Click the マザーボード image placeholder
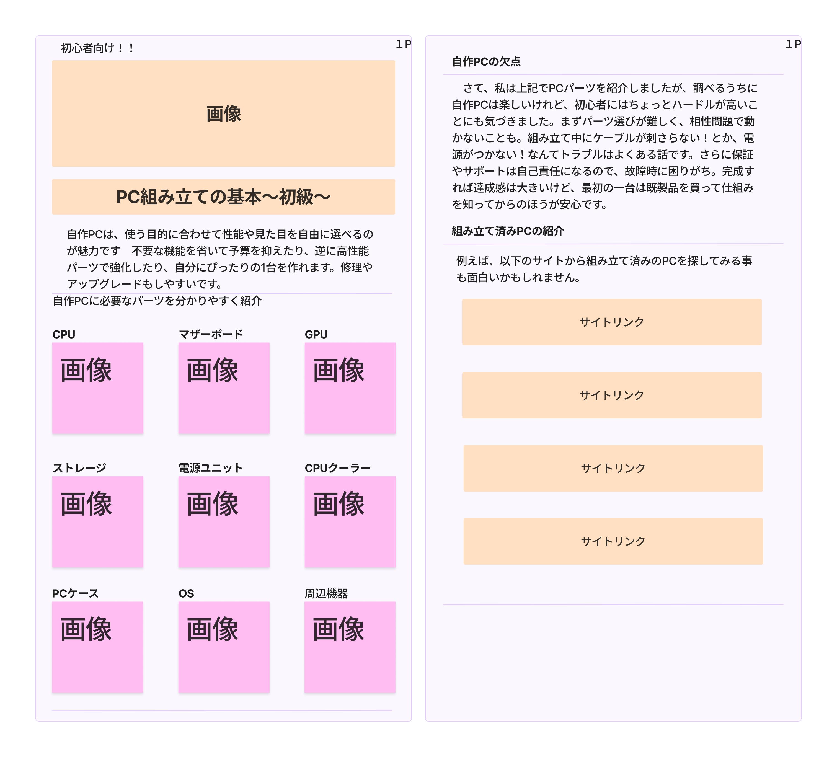 point(224,388)
